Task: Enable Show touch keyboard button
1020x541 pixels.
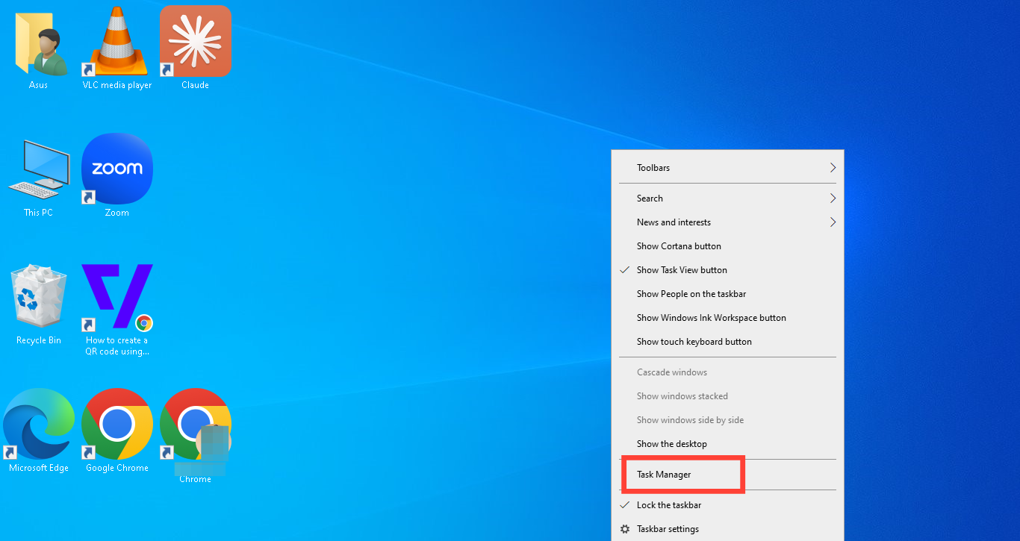Action: coord(728,342)
